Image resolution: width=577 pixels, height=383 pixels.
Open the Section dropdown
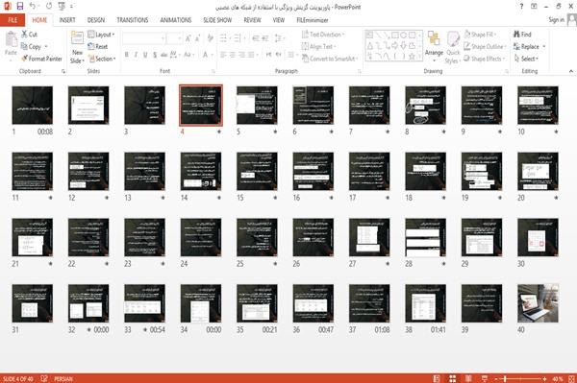102,59
